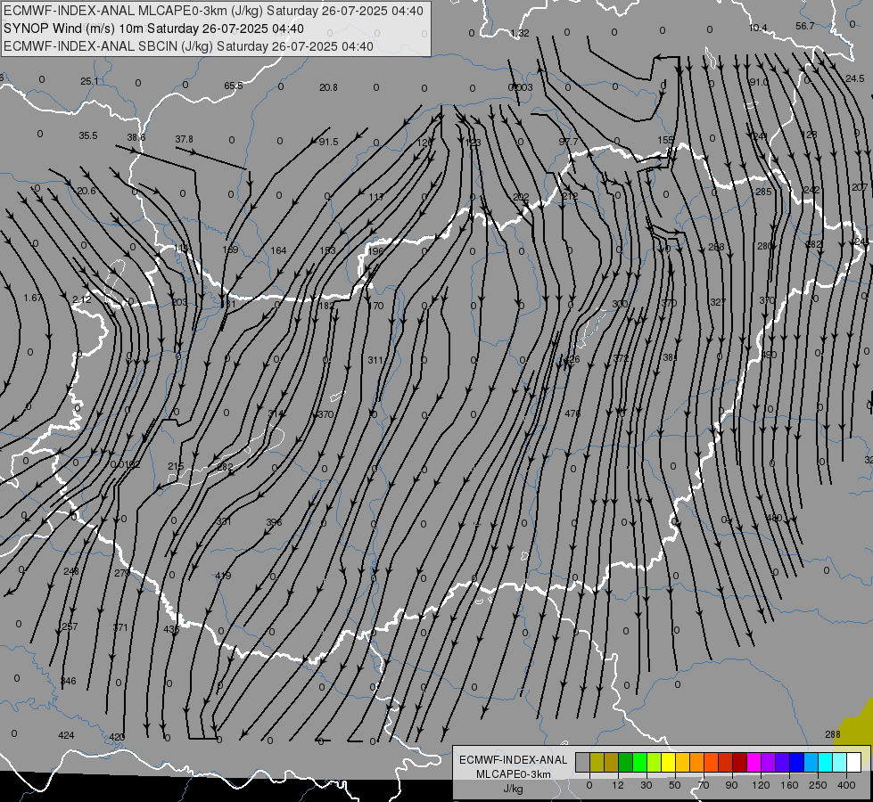The image size is (873, 802).
Task: Click the map value 311
Action: [375, 360]
